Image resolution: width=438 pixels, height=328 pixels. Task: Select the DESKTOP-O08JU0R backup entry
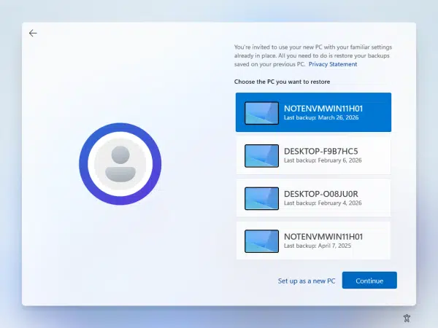[313, 198]
